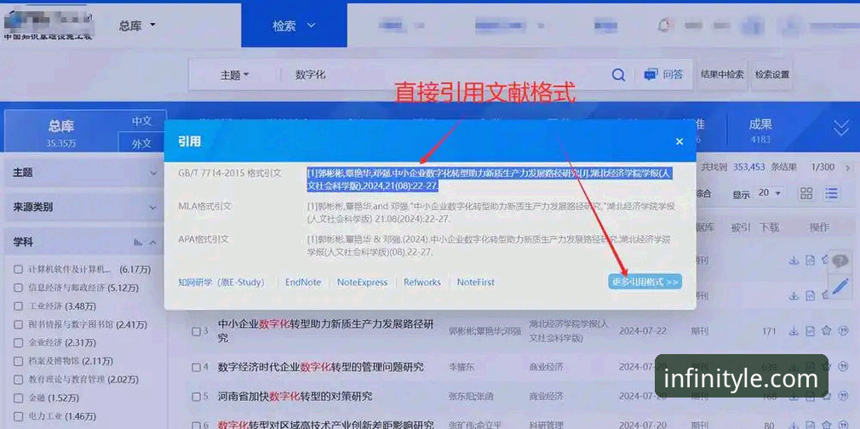This screenshot has width=860, height=429.
Task: Open the 问答 chat assistant
Action: 663,75
